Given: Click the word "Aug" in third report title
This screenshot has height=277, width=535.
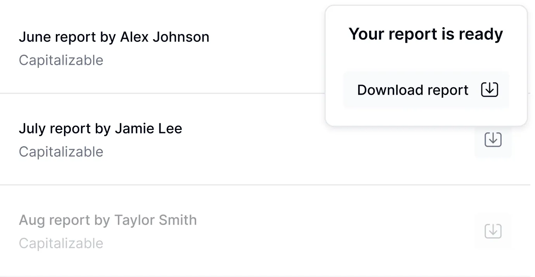Looking at the screenshot, I should point(32,221).
